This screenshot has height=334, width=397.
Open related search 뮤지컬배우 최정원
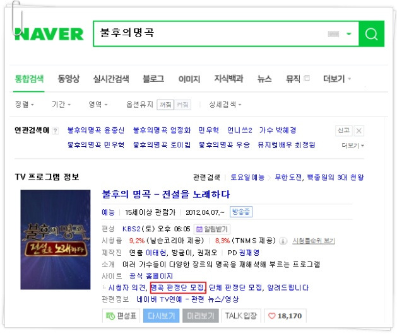click(287, 145)
